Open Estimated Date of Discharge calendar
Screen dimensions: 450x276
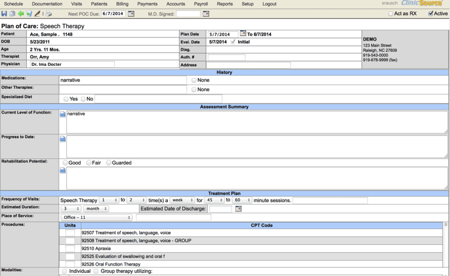pyautogui.click(x=238, y=209)
